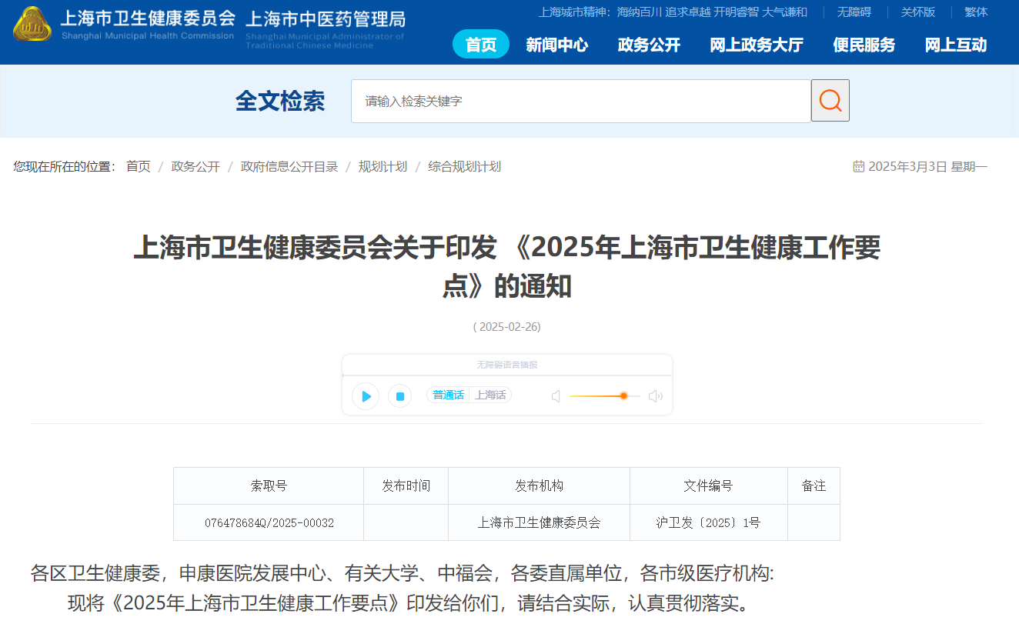Click the article title heading
The image size is (1019, 634).
(507, 267)
